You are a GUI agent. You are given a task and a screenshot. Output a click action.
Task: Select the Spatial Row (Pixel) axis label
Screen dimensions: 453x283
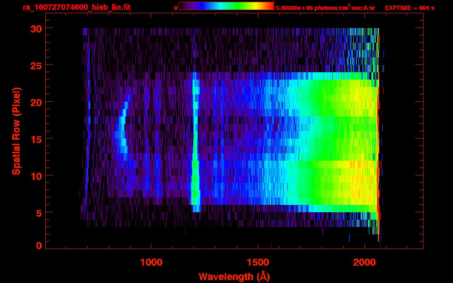click(16, 131)
